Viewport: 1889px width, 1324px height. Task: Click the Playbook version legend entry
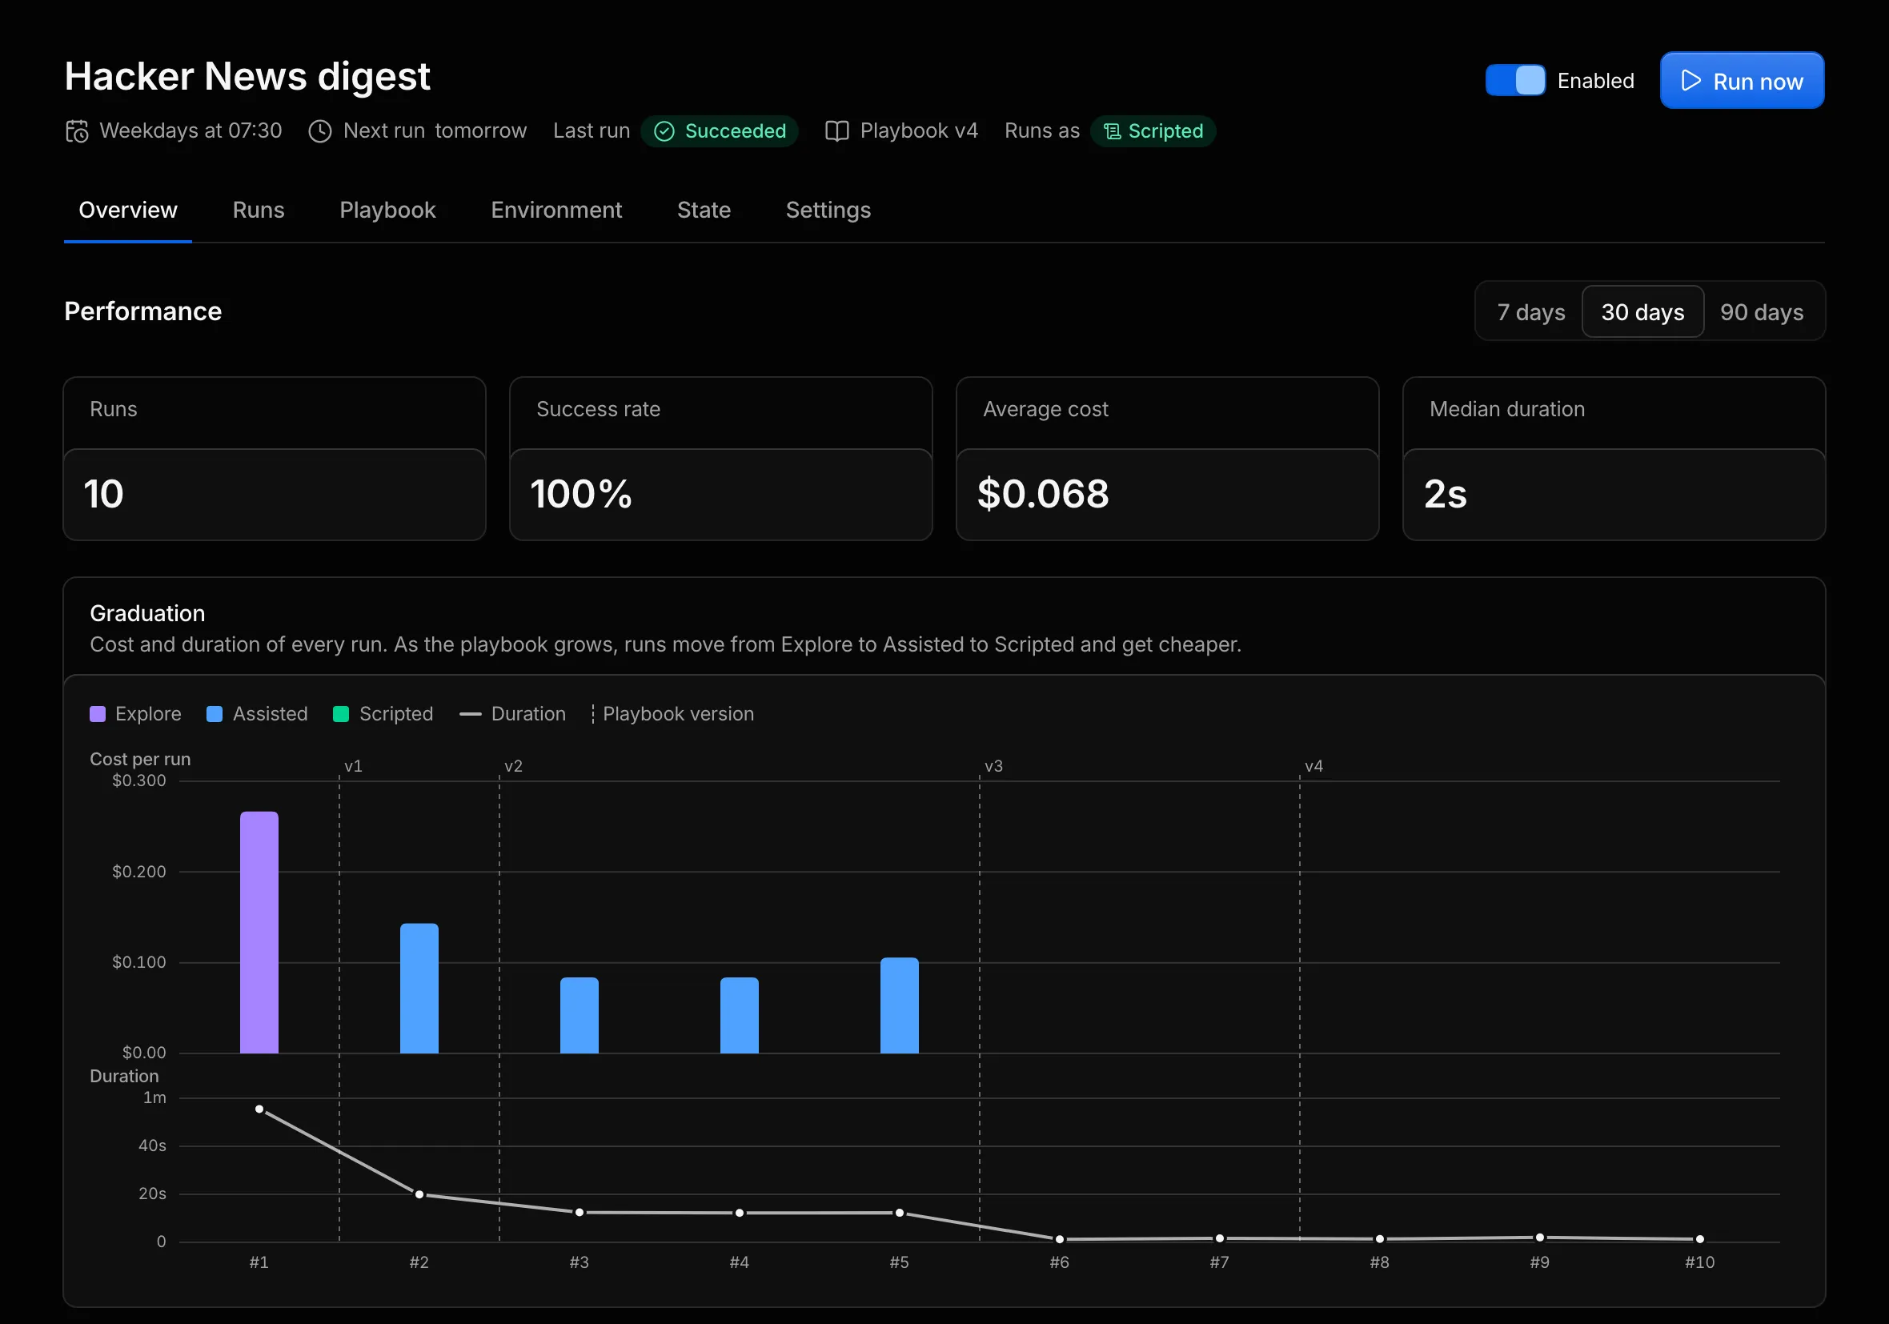pos(672,714)
